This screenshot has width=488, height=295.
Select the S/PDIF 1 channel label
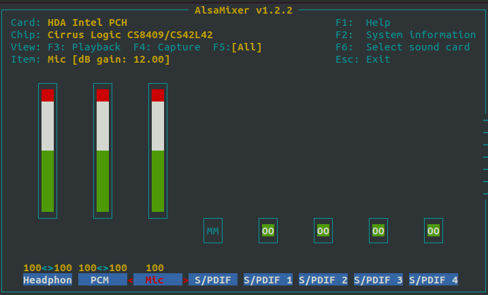[x=268, y=280]
